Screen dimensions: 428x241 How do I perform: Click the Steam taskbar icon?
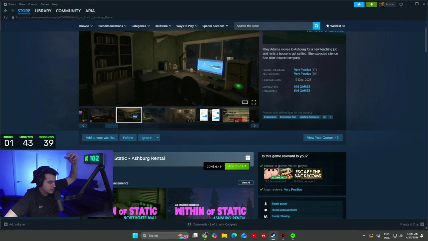(x=273, y=236)
